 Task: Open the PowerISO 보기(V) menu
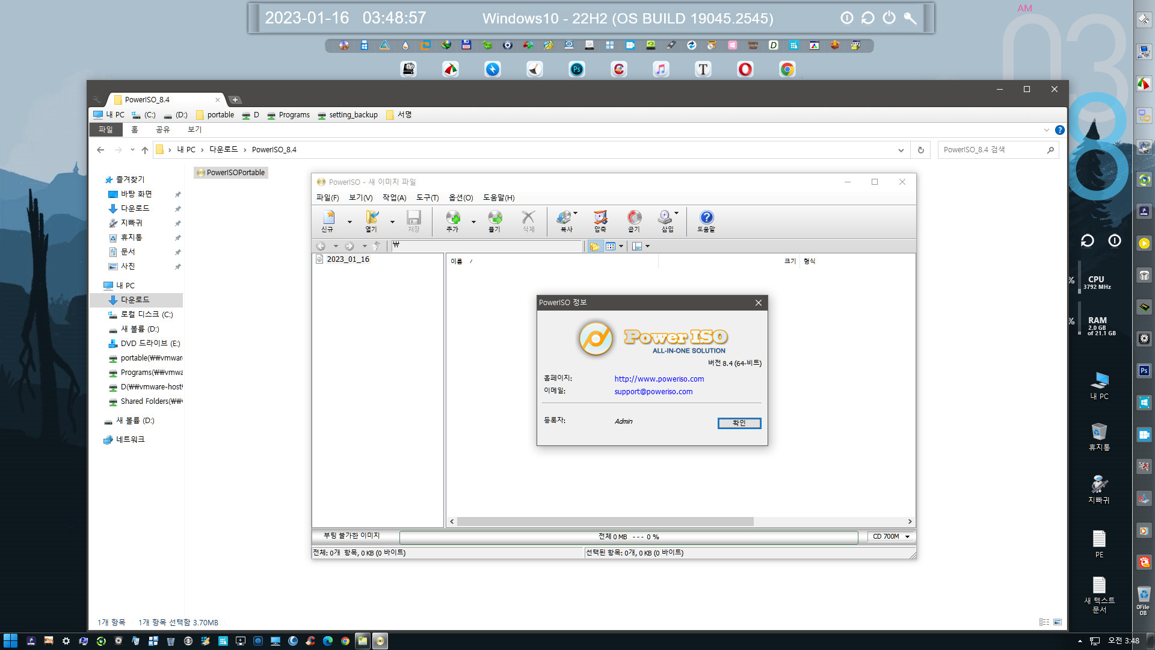pos(360,197)
